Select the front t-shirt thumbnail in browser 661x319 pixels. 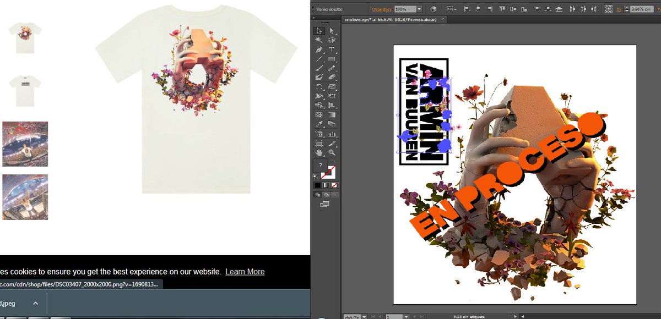coord(25,38)
